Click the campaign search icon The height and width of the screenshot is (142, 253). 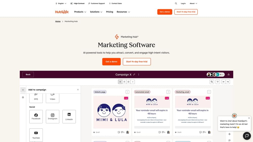(x=212, y=82)
